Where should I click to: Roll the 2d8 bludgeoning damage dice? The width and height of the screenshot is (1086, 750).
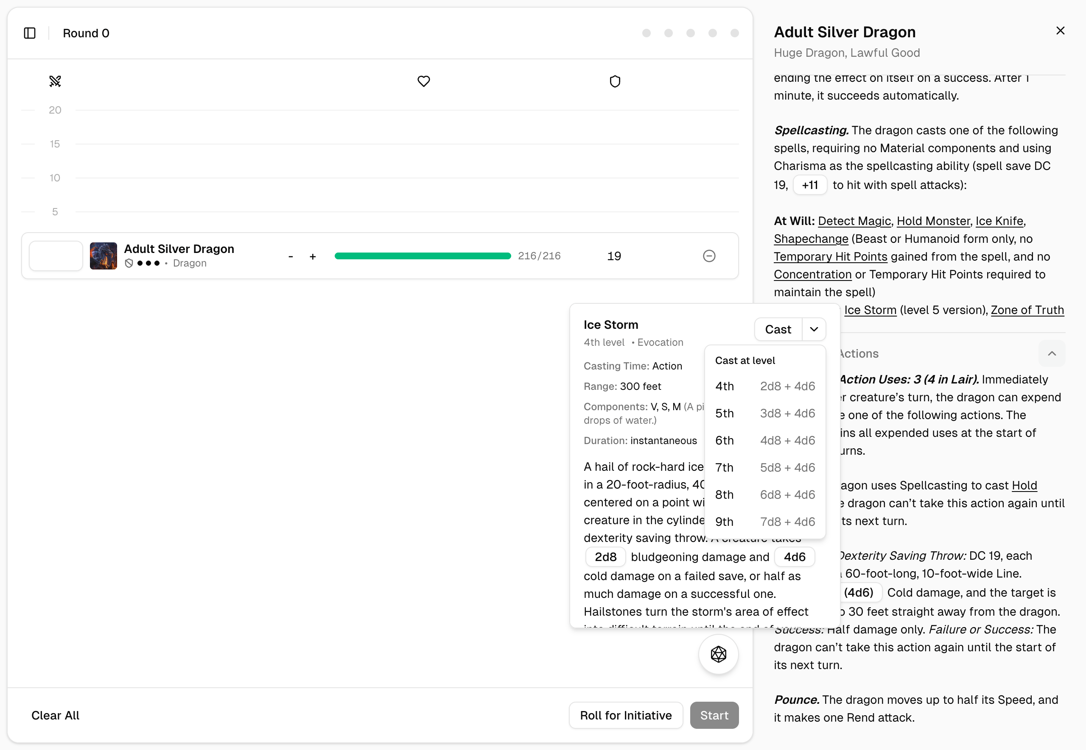pyautogui.click(x=605, y=556)
